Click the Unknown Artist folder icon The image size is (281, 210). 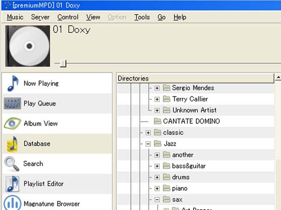(166, 110)
